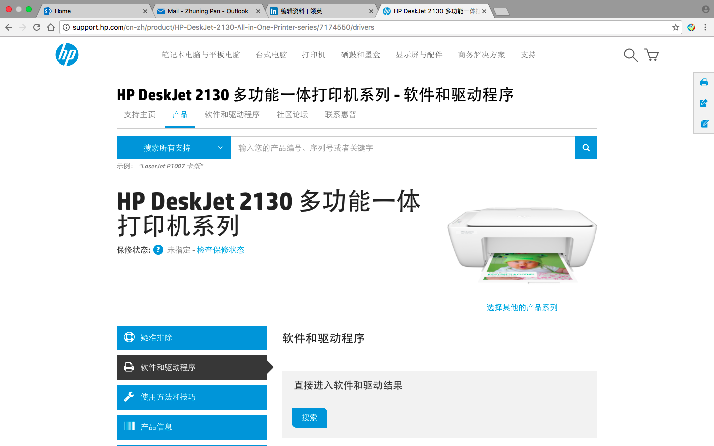Open the search magnifier in top navigation
This screenshot has height=446, width=714.
click(x=630, y=55)
